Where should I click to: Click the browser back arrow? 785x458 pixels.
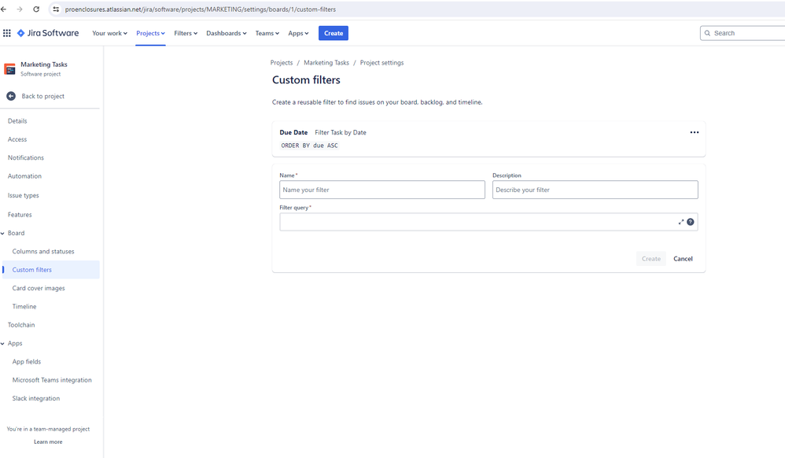pos(4,9)
